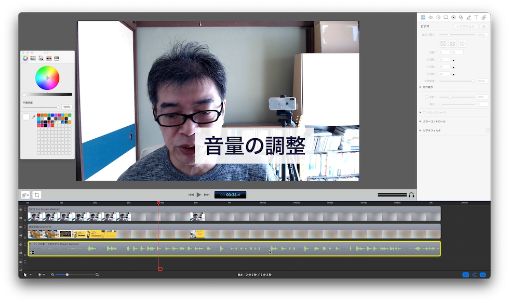Open the Annotations pencil tab

468,18
